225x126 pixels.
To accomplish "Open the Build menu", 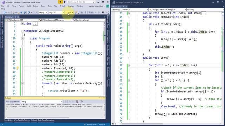I will [x=28, y=6].
